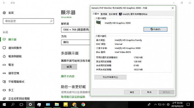Switch to the Intel(R) 圖形和媒體控制台 tab
This screenshot has width=194, height=108.
(x=133, y=14)
